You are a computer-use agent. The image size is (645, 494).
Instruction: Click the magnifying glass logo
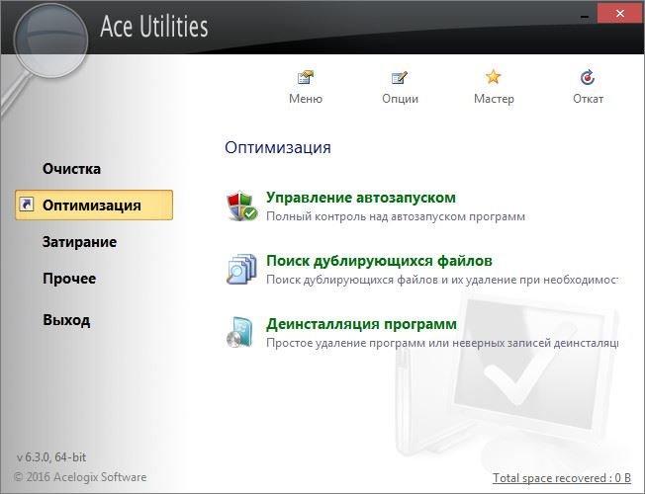tap(50, 41)
